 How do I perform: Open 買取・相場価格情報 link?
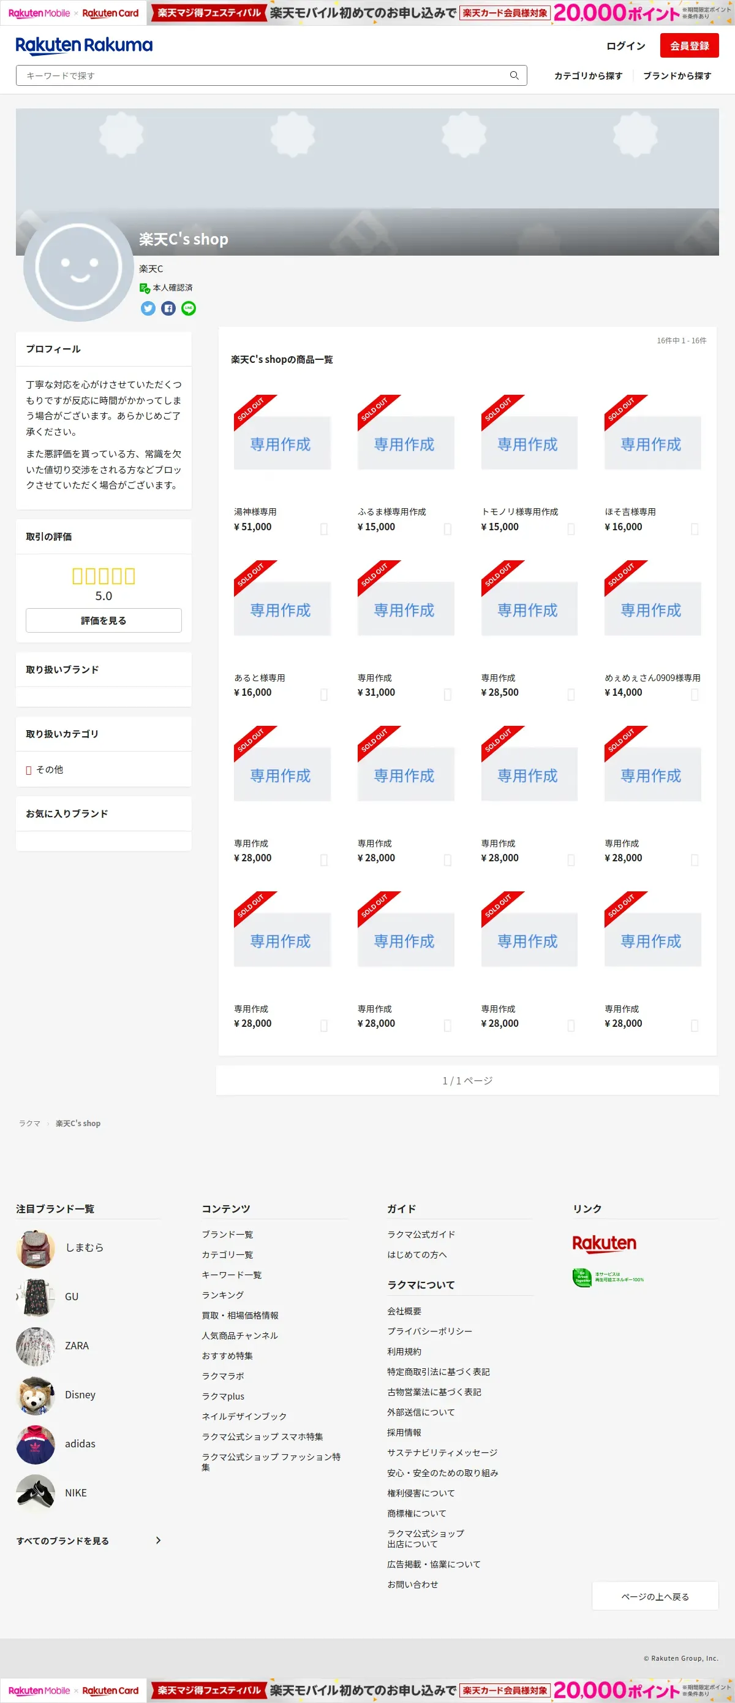click(239, 1316)
